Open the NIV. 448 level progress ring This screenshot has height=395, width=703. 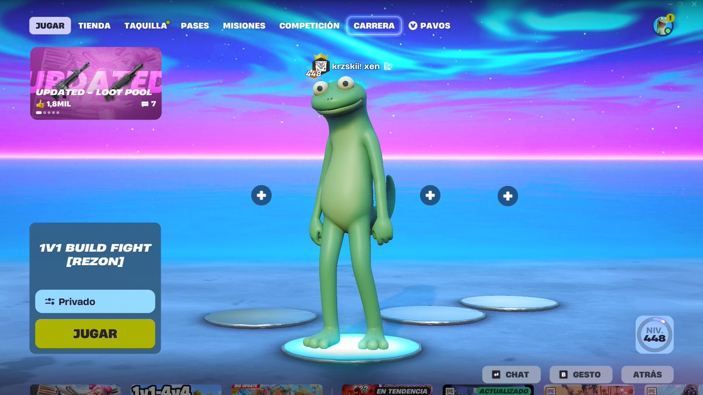coord(654,335)
